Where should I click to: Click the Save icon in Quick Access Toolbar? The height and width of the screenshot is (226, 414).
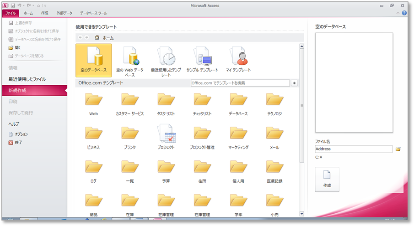tap(13, 5)
